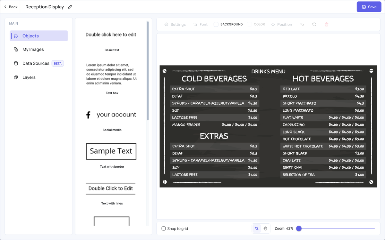Select the EXTRAS heading on canvas
The width and height of the screenshot is (385, 240).
(214, 136)
